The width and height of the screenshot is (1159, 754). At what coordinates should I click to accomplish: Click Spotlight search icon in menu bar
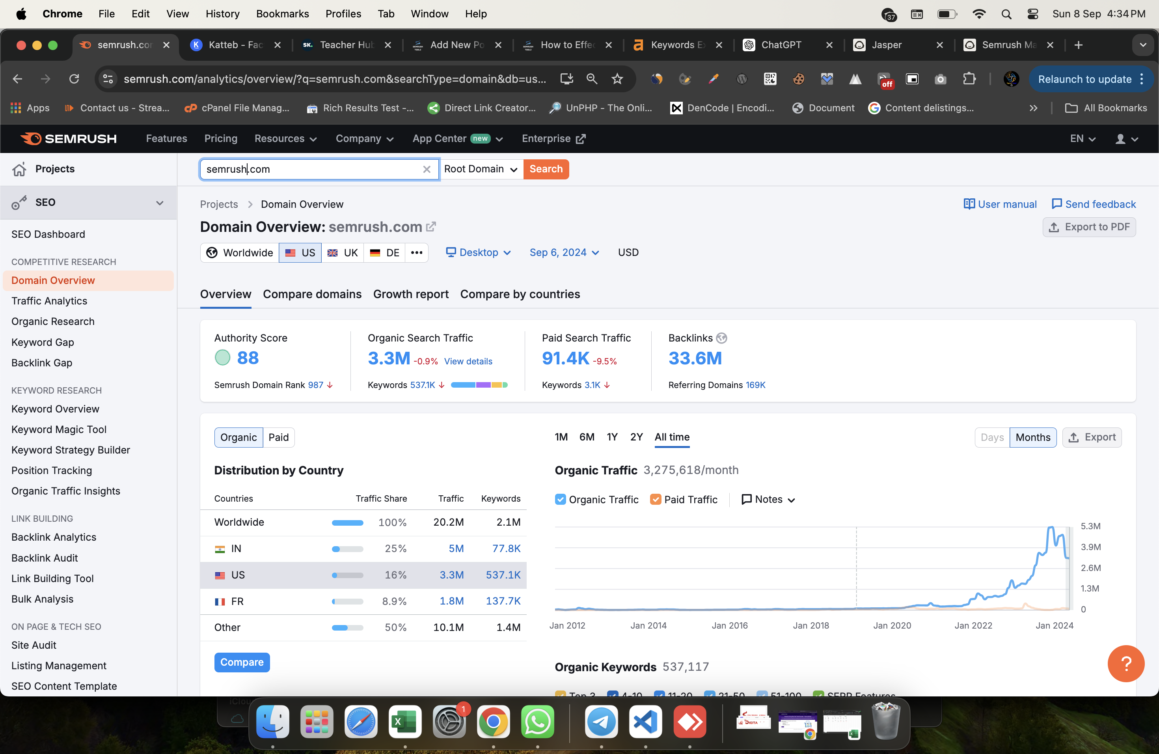coord(1006,14)
